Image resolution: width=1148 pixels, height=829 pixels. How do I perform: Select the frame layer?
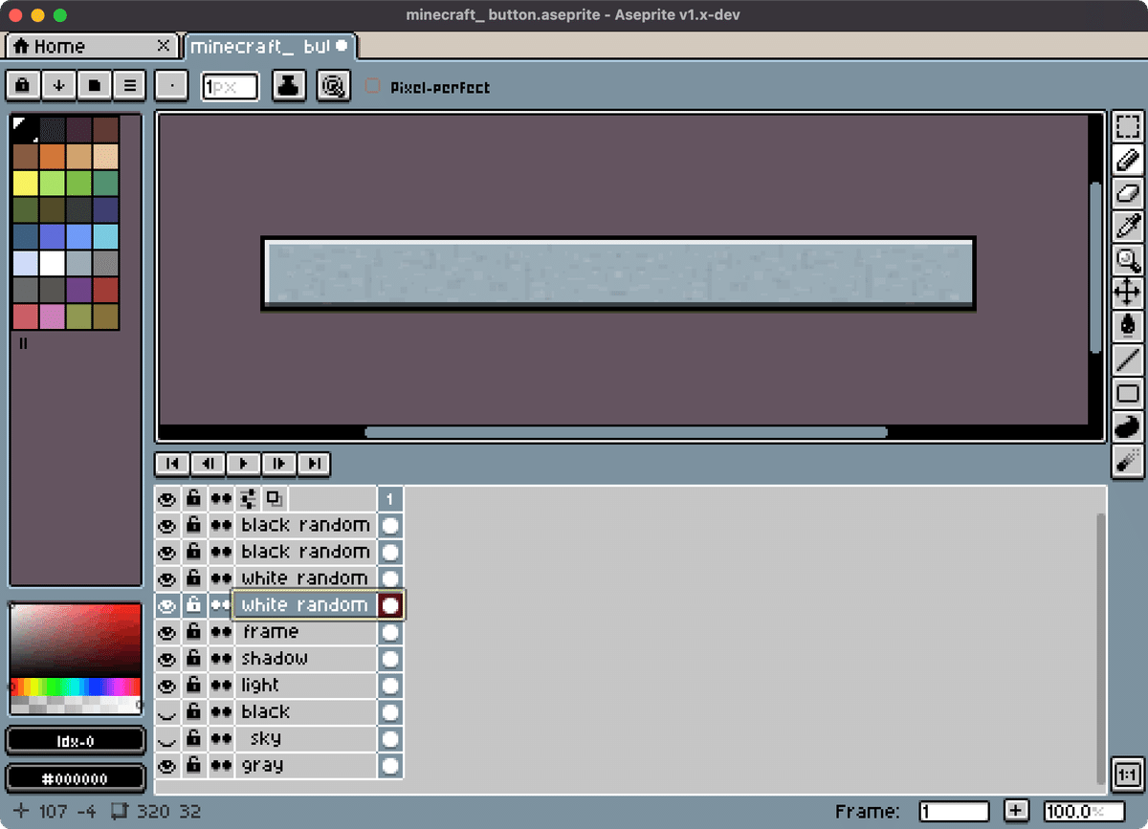coord(306,632)
